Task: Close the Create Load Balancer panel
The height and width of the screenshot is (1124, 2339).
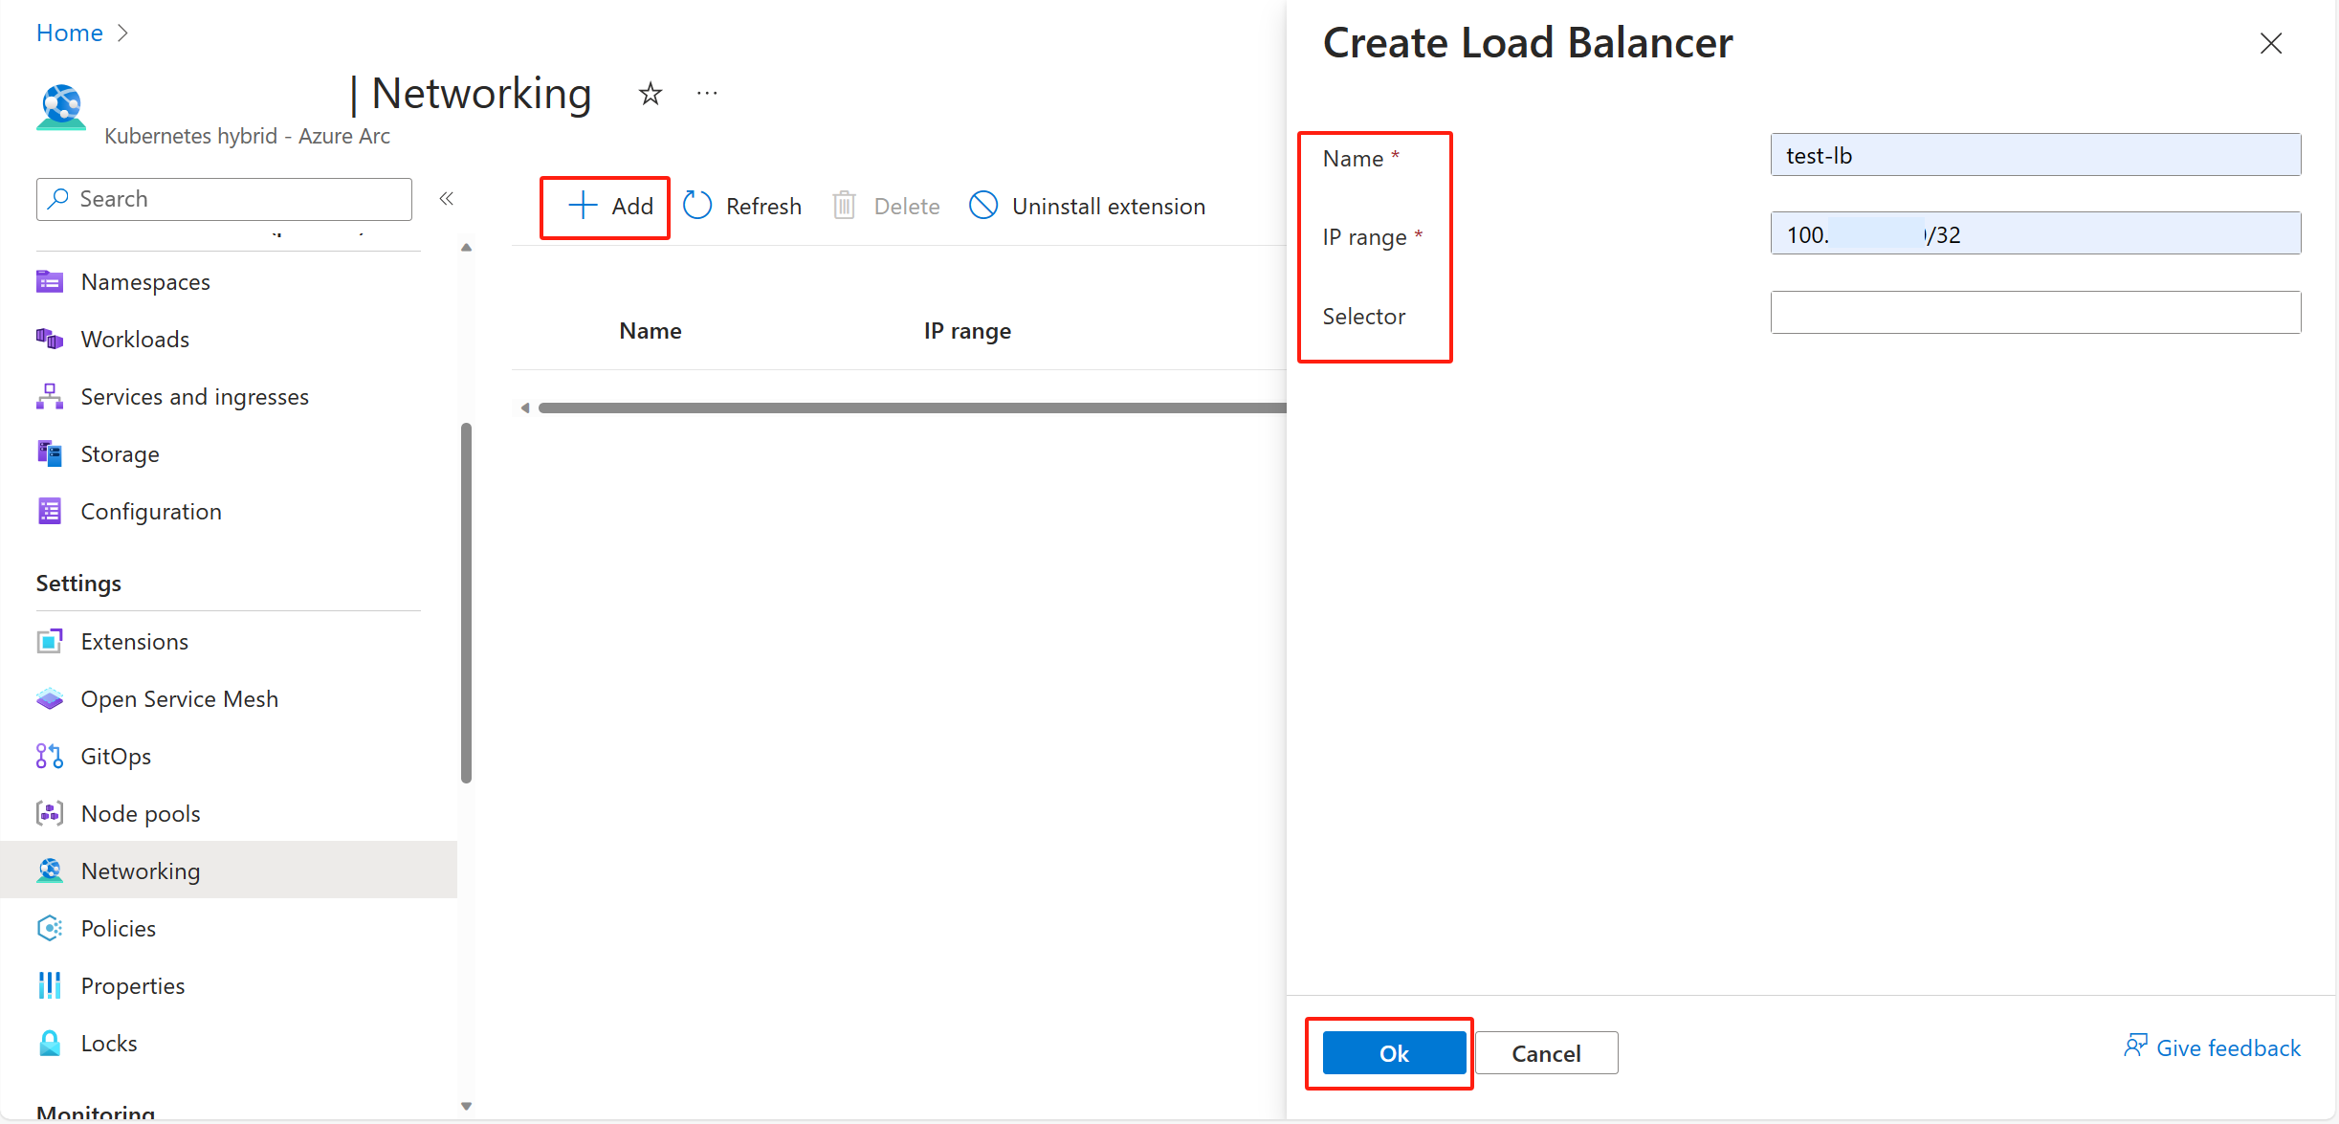Action: [x=2270, y=43]
